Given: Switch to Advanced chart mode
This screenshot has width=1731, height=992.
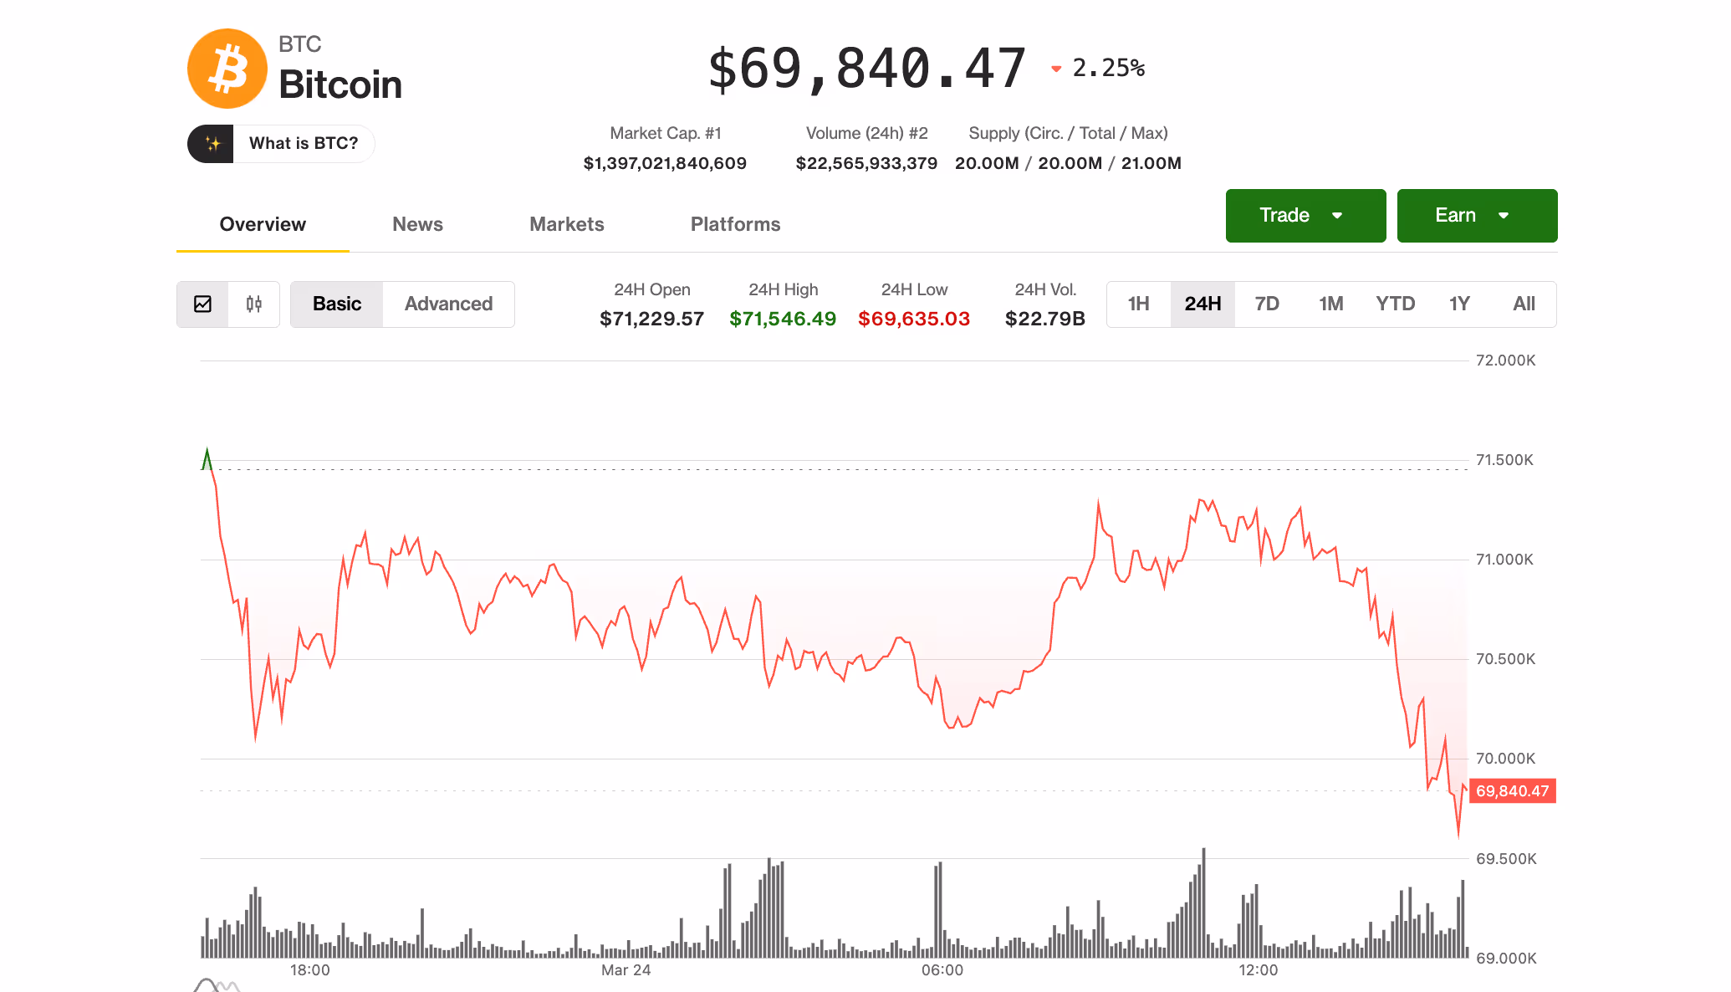Looking at the screenshot, I should tap(448, 304).
